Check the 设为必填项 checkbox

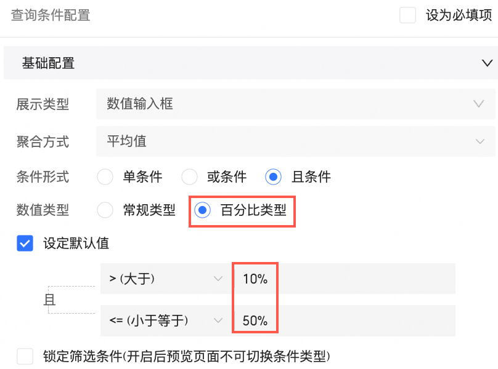pos(408,15)
